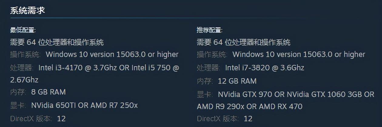The width and height of the screenshot is (382, 127).
Task: Select the 64 位处理器 line under 最低配置
Action: [x=57, y=42]
